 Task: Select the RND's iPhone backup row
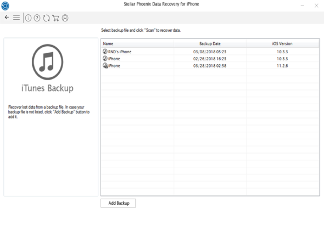(210, 51)
